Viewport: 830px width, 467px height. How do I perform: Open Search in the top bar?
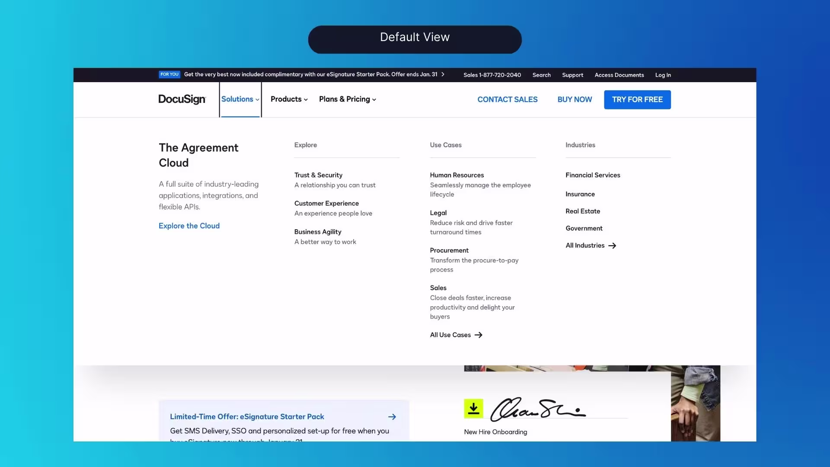pyautogui.click(x=542, y=75)
